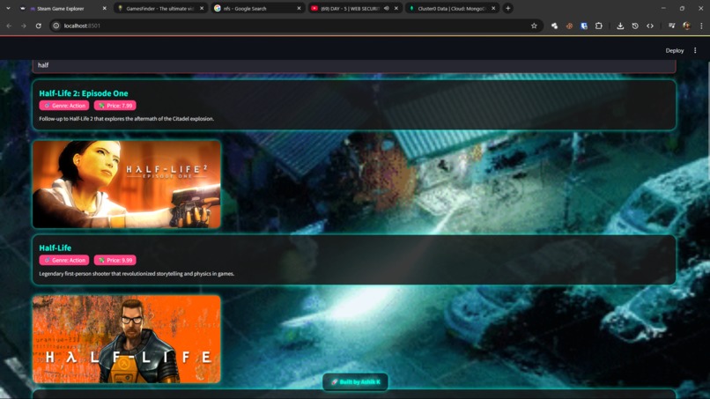710x399 pixels.
Task: Close the Cluster0 MongoDB tab
Action: click(x=493, y=8)
